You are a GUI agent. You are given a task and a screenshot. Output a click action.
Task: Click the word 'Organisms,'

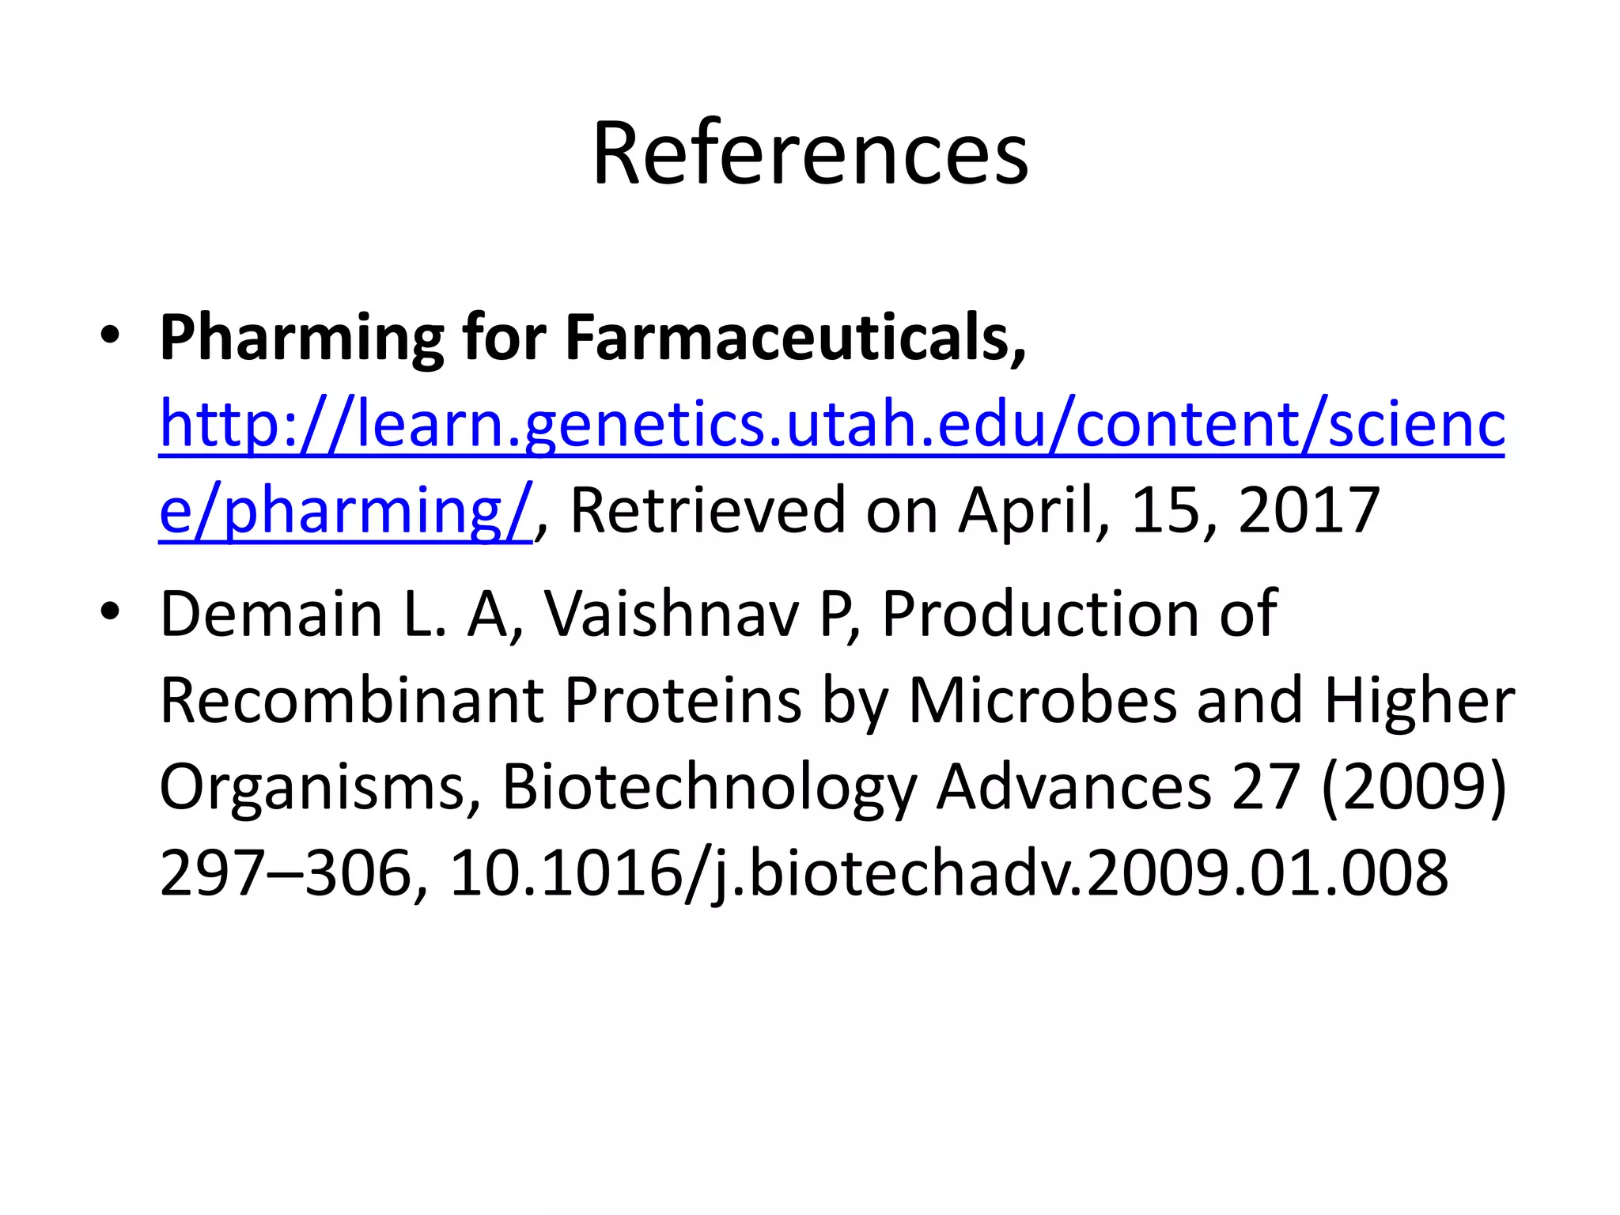pos(320,788)
